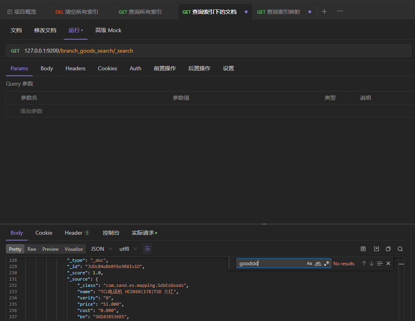Viewport: 415px width, 321px height.
Task: Open the Auth tab
Action: coord(135,68)
